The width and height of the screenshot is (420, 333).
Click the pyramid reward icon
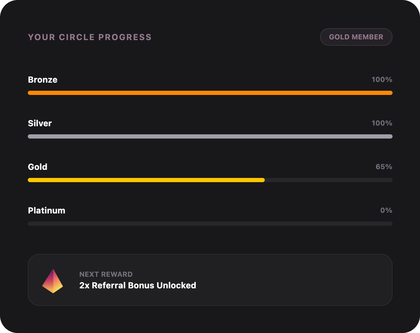52,281
